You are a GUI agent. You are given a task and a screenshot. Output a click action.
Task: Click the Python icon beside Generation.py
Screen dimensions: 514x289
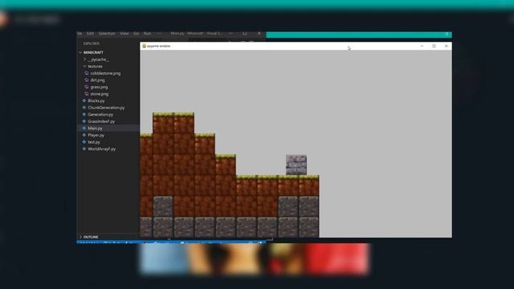(x=84, y=114)
